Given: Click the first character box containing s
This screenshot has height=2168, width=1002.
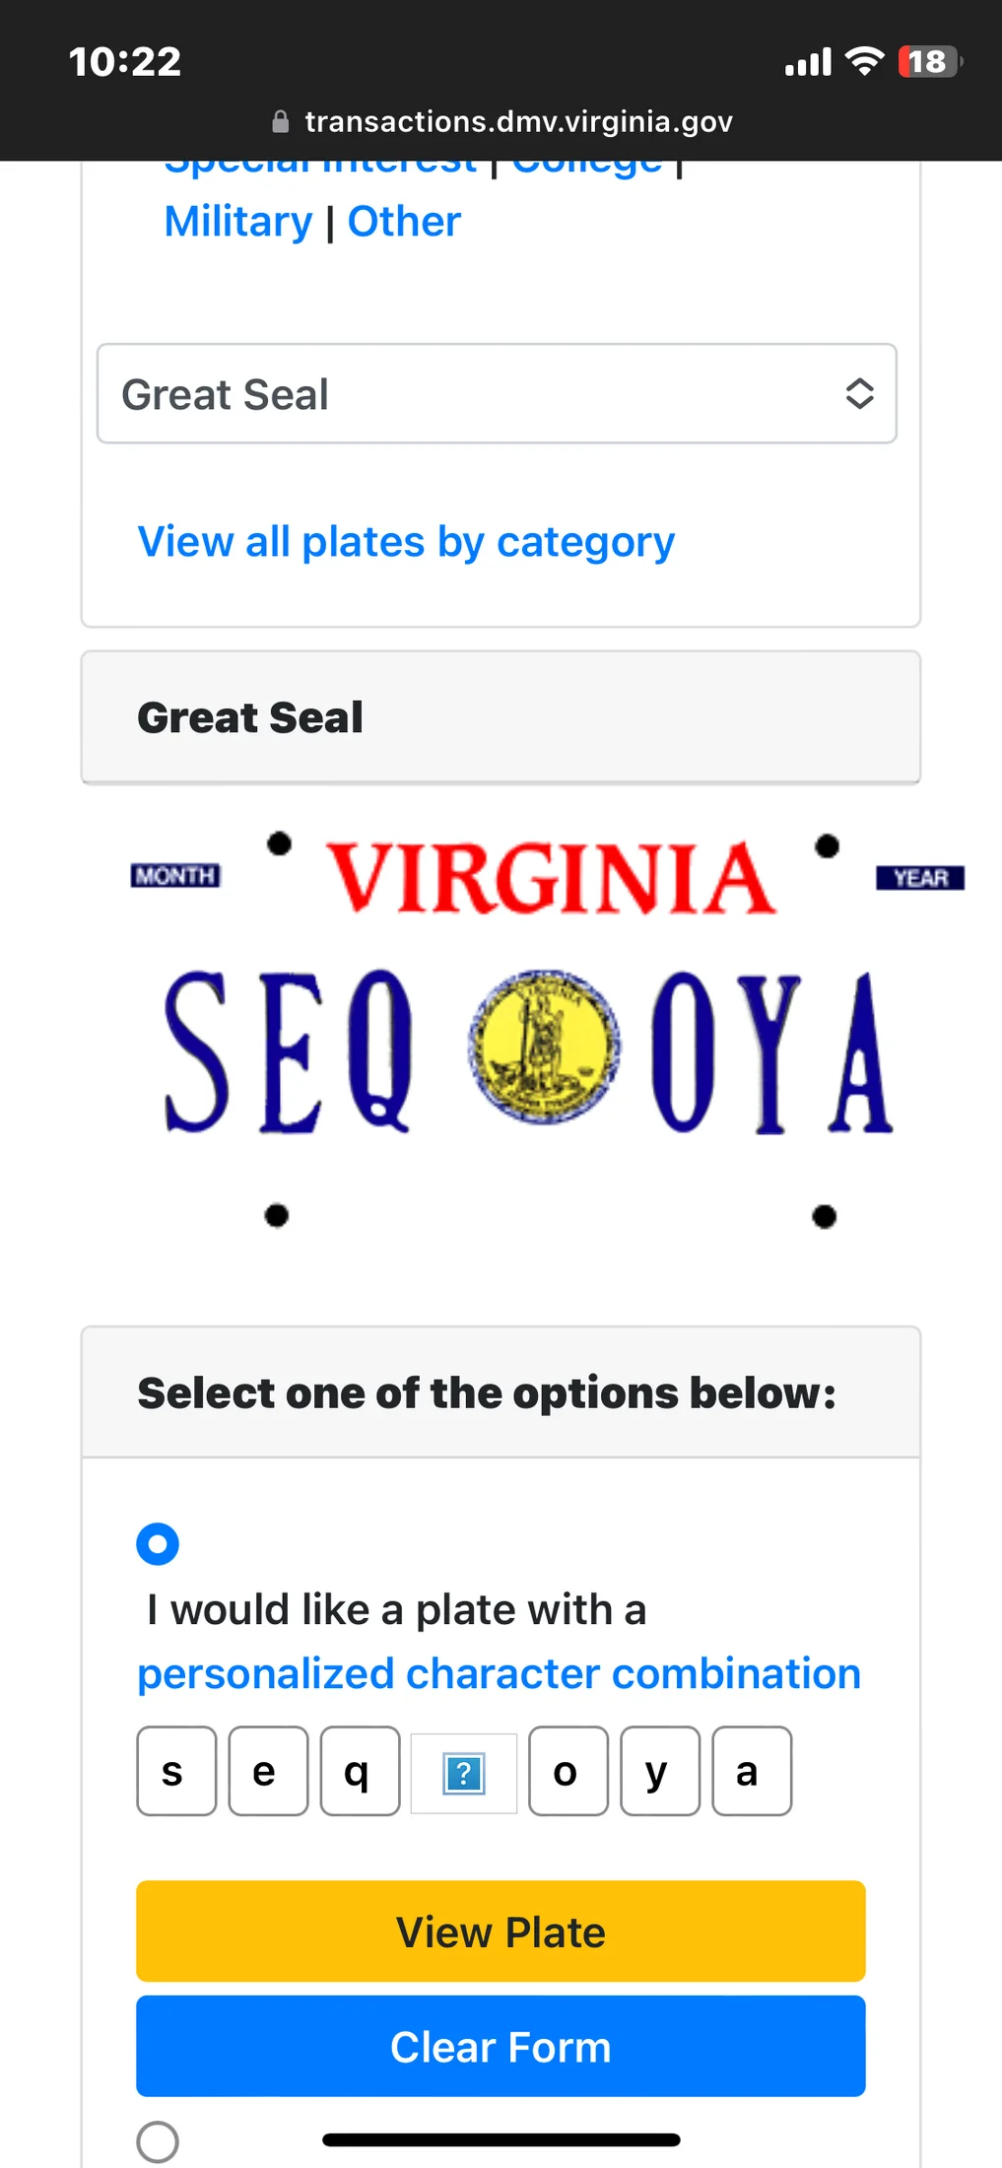Looking at the screenshot, I should point(176,1771).
